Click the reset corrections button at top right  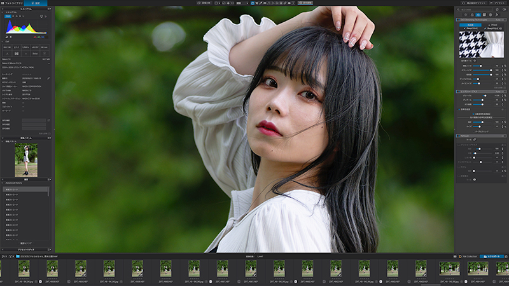point(473,3)
